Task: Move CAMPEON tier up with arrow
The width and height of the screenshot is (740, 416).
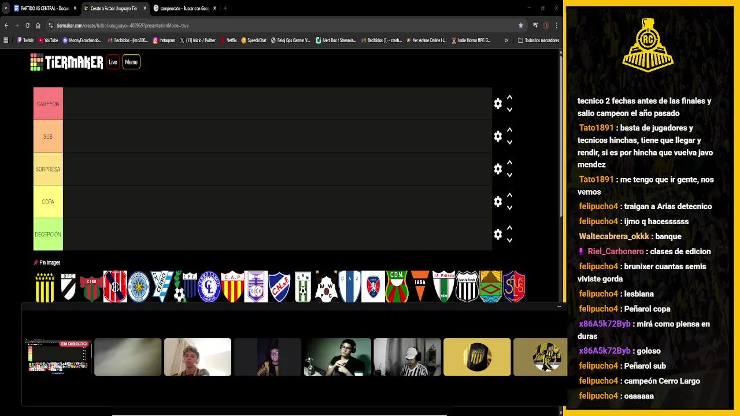Action: pos(509,98)
